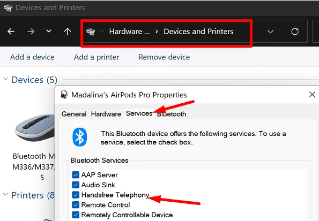This screenshot has width=319, height=221.
Task: Click the blue Bluetooth logo icon
Action: click(79, 137)
